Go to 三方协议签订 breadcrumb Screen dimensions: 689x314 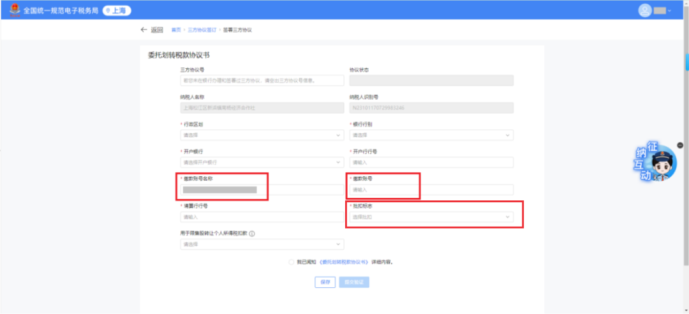[200, 30]
